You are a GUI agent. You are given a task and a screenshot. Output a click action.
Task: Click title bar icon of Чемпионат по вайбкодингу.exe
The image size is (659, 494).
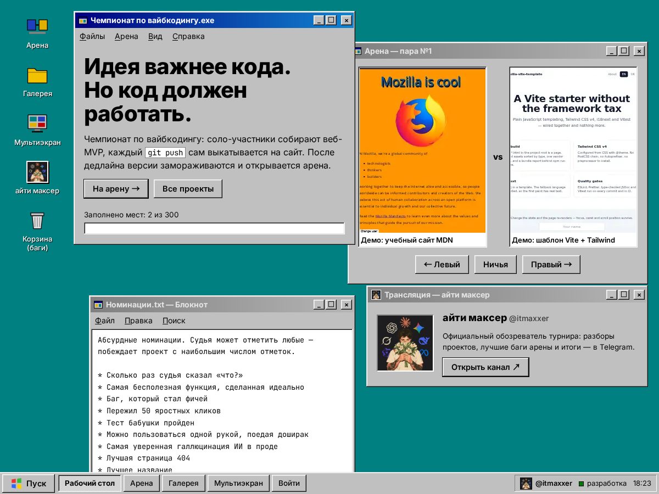click(83, 20)
